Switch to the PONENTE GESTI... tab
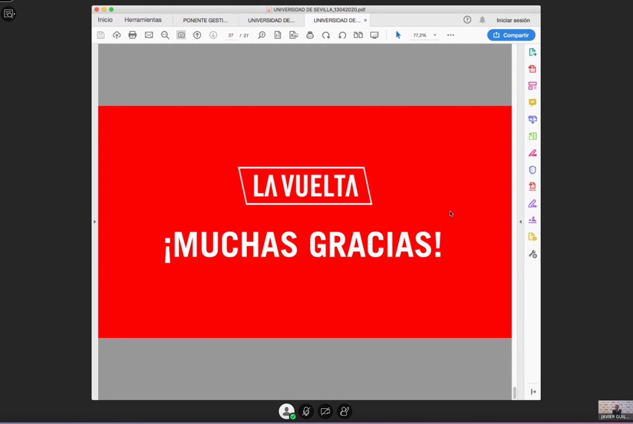This screenshot has height=424, width=633. click(x=206, y=20)
